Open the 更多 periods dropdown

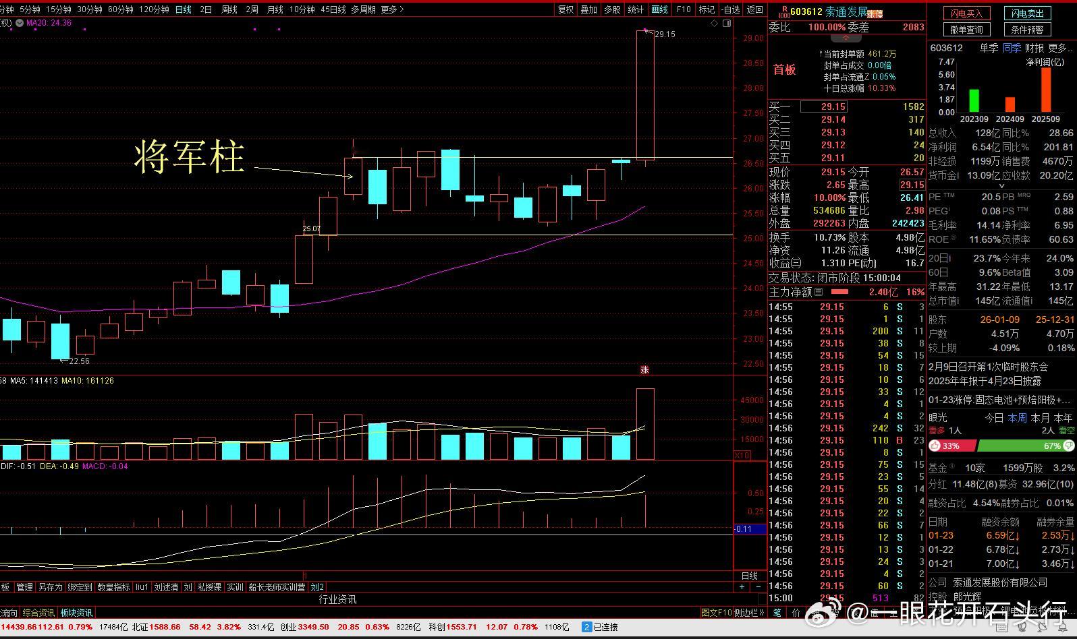click(392, 9)
